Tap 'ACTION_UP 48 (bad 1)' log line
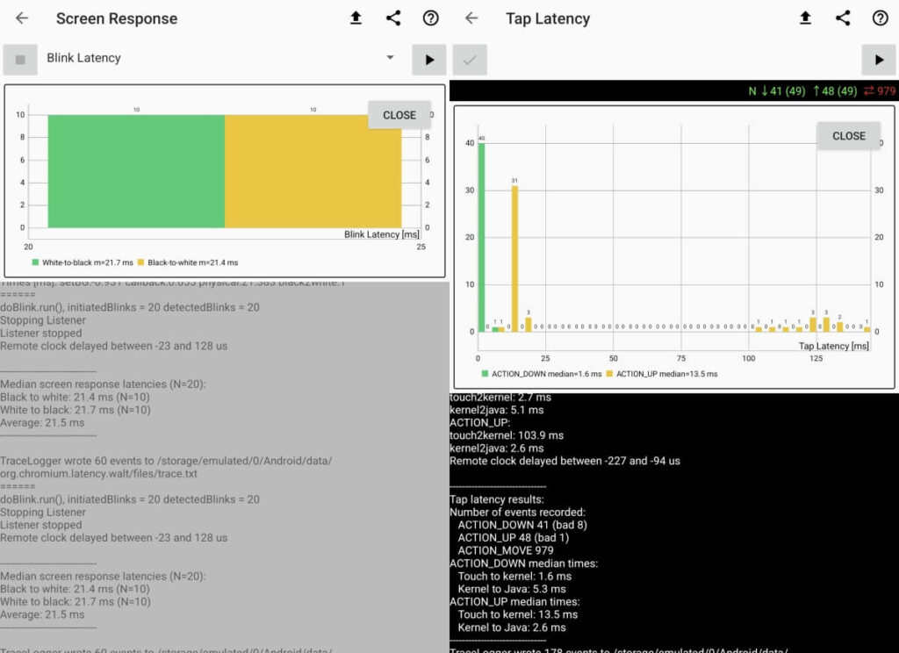The width and height of the screenshot is (899, 653). click(513, 538)
